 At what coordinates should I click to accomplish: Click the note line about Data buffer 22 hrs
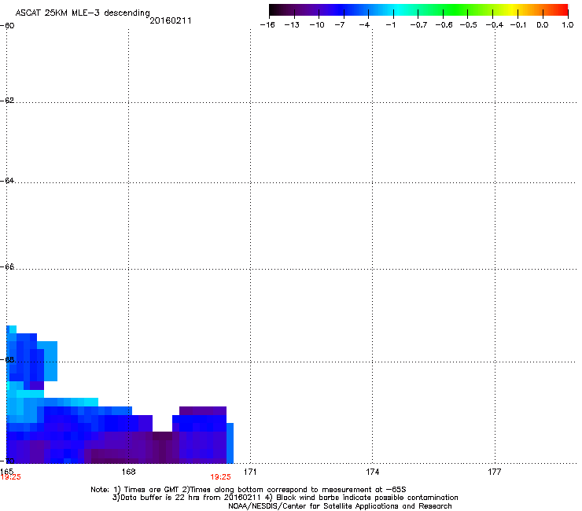[x=285, y=498]
